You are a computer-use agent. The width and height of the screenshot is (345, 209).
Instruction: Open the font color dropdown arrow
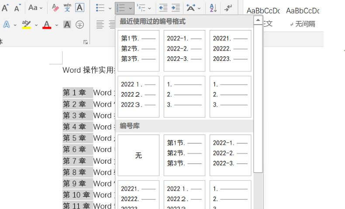(57, 25)
